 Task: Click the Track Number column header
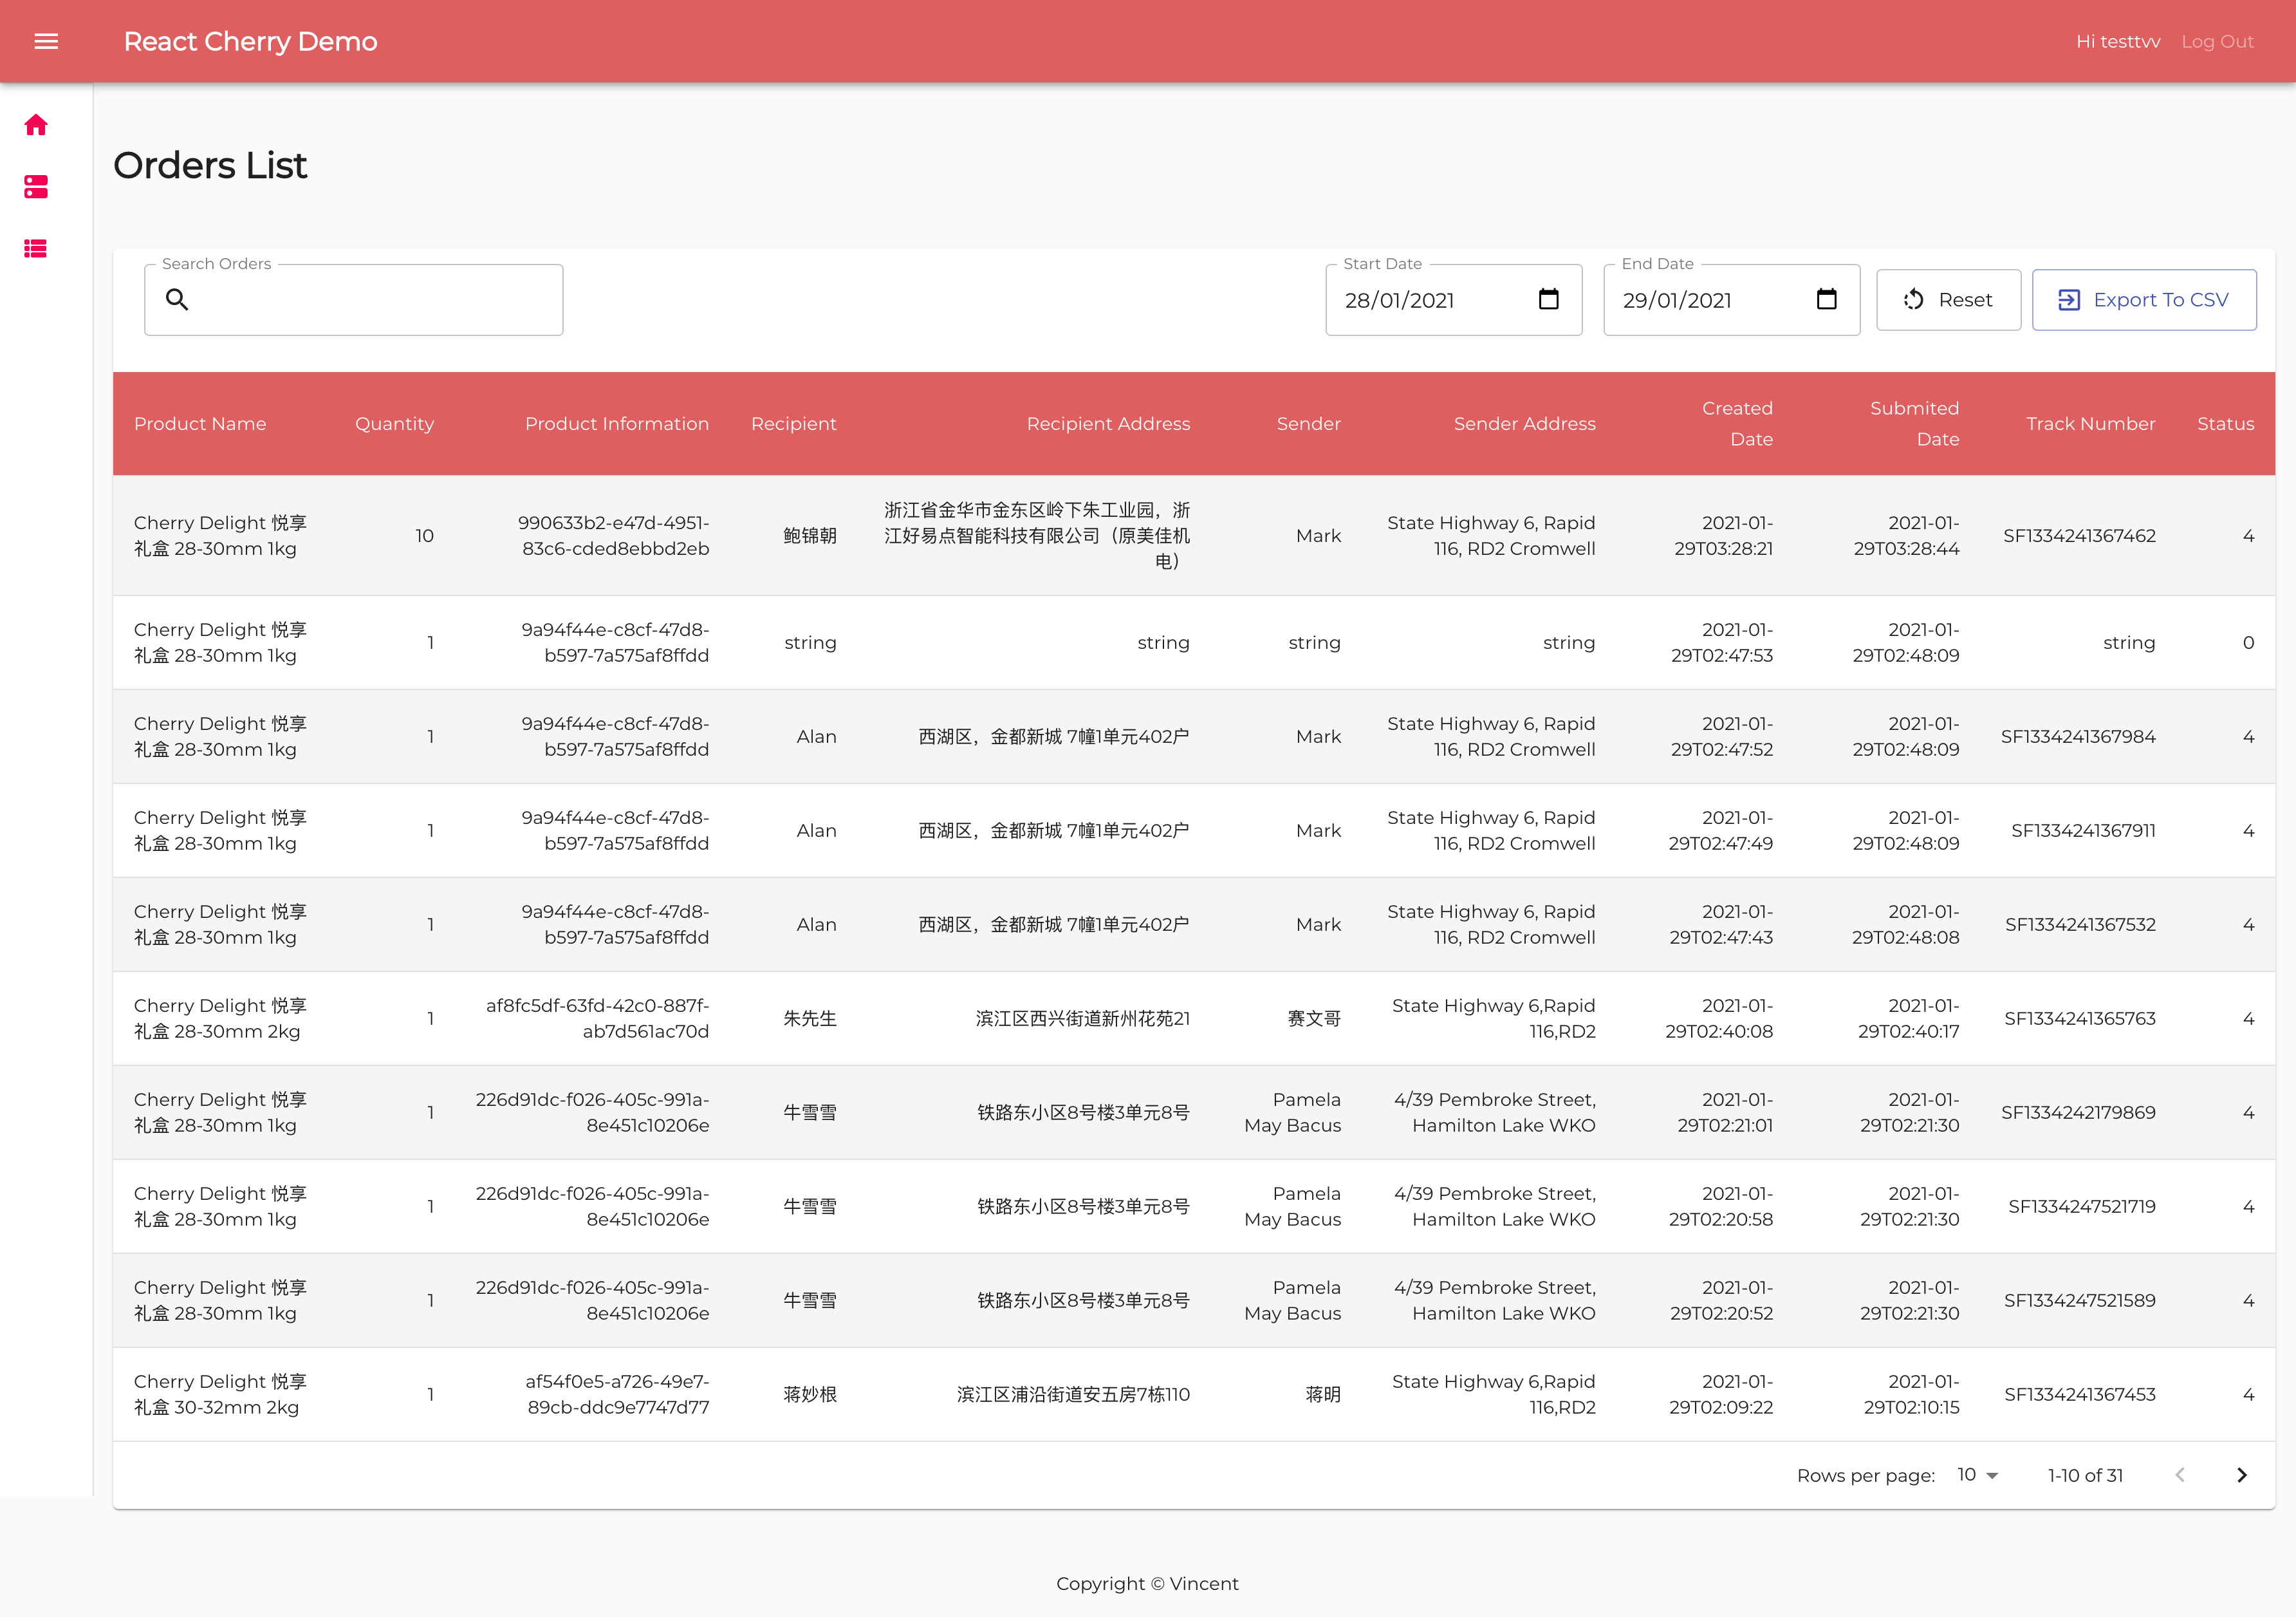[2090, 424]
